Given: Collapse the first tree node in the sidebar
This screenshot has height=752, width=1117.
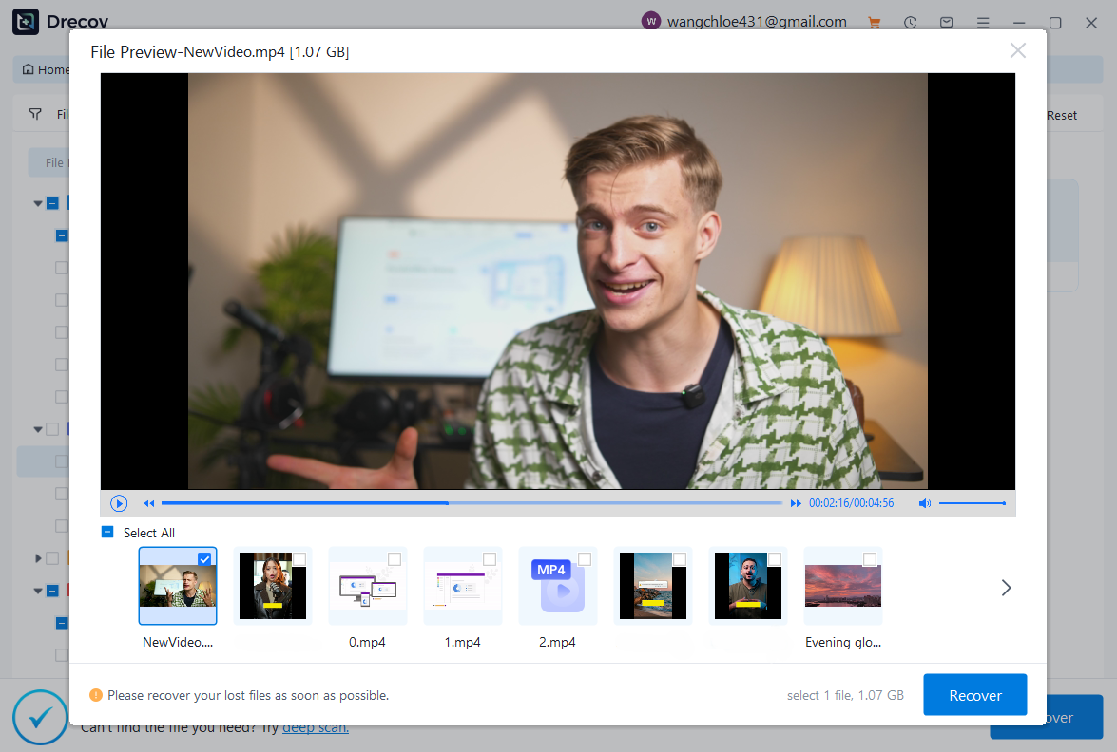Looking at the screenshot, I should point(38,203).
